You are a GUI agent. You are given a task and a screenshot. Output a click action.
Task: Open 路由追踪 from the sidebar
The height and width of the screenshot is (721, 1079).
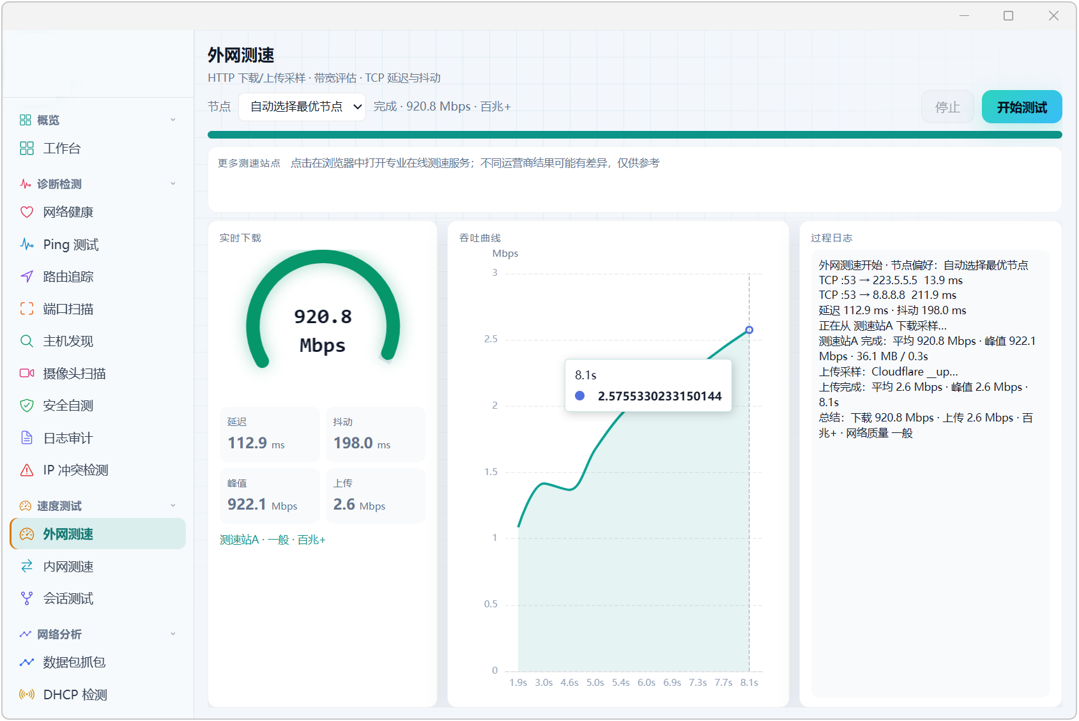point(98,277)
